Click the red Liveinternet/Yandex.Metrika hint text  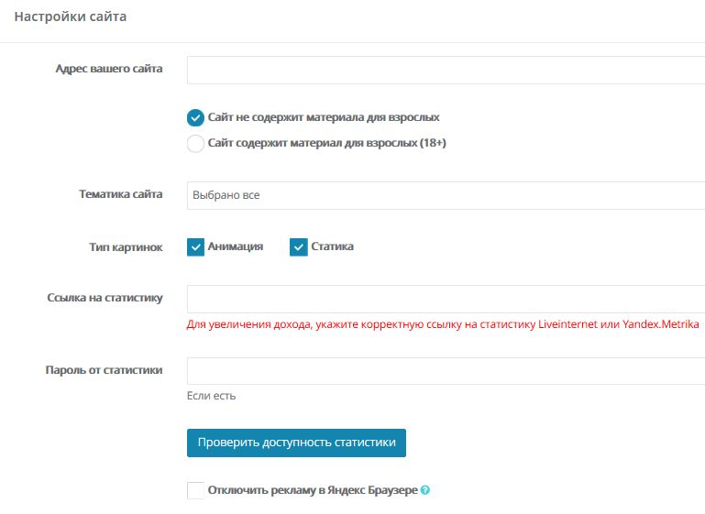point(443,325)
